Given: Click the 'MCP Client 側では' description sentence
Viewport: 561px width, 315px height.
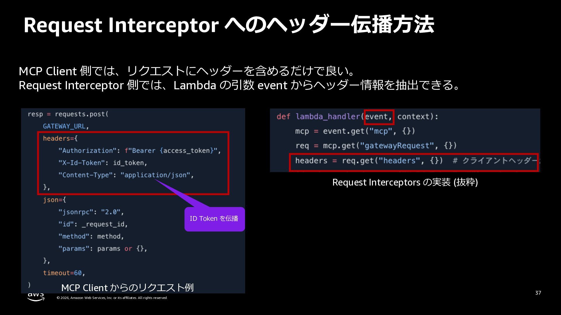Looking at the screenshot, I should 187,71.
